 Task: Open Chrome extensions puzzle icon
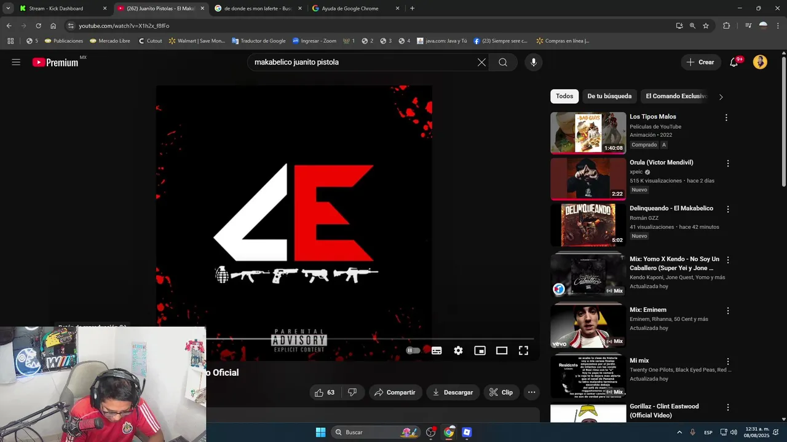click(726, 26)
